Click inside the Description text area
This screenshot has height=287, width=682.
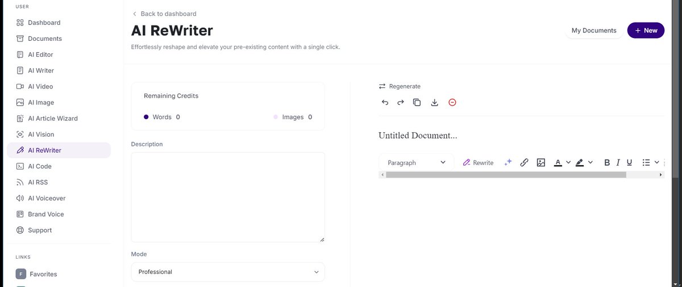[228, 197]
